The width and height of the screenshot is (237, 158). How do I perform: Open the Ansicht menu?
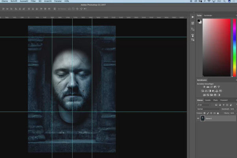48,1
